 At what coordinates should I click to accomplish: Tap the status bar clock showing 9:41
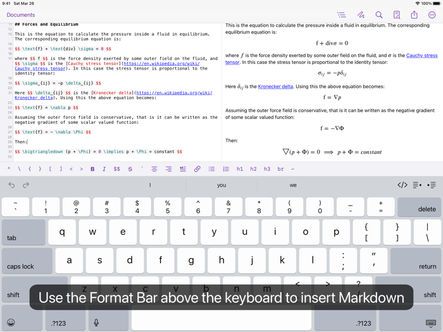pyautogui.click(x=6, y=3)
